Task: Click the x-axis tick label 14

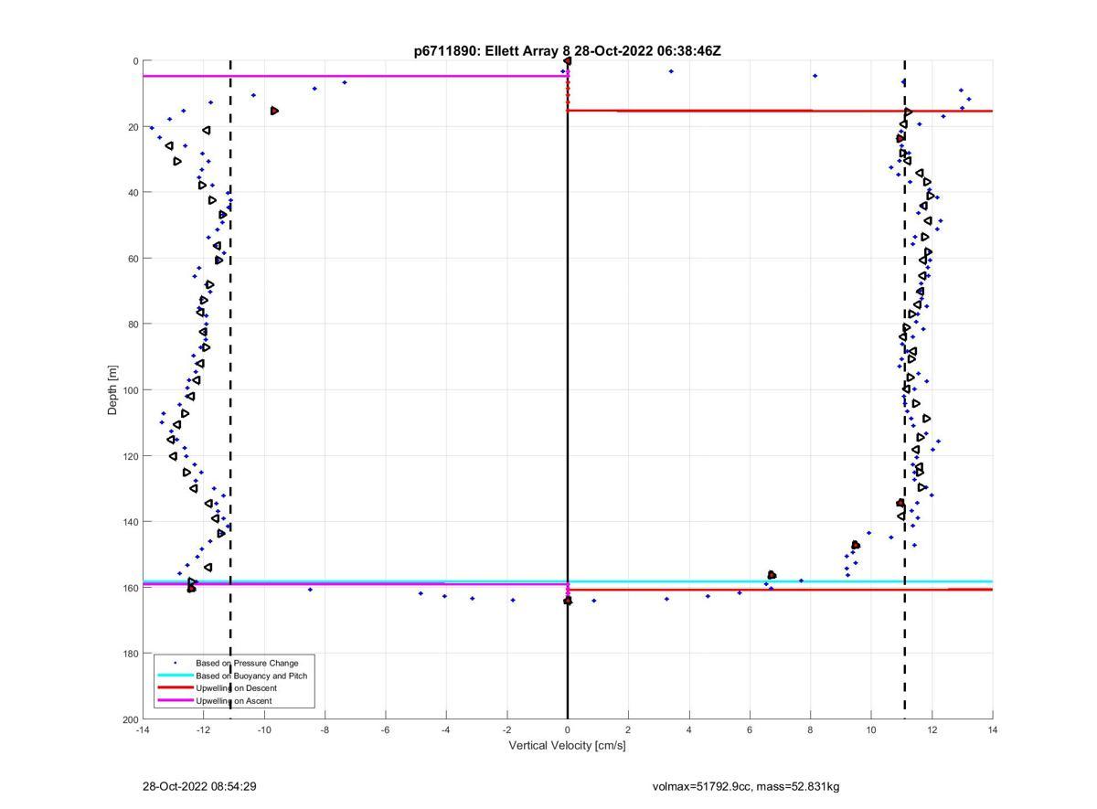Action: (x=993, y=729)
